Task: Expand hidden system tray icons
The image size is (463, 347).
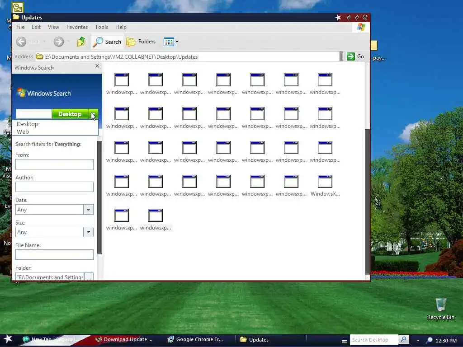Action: coord(418,341)
